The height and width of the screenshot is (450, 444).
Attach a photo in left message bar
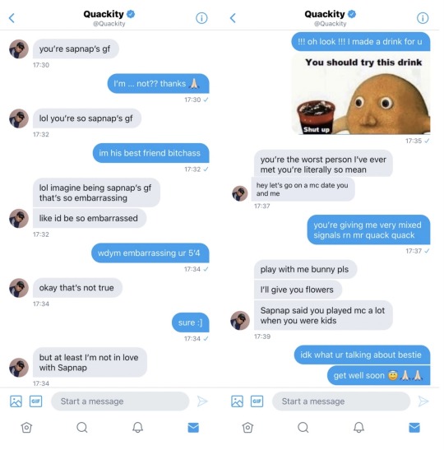tap(16, 401)
